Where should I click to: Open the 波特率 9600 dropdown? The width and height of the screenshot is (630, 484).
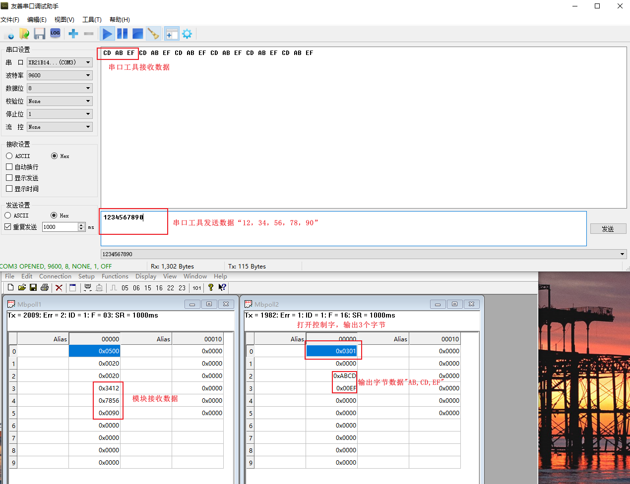[x=60, y=75]
